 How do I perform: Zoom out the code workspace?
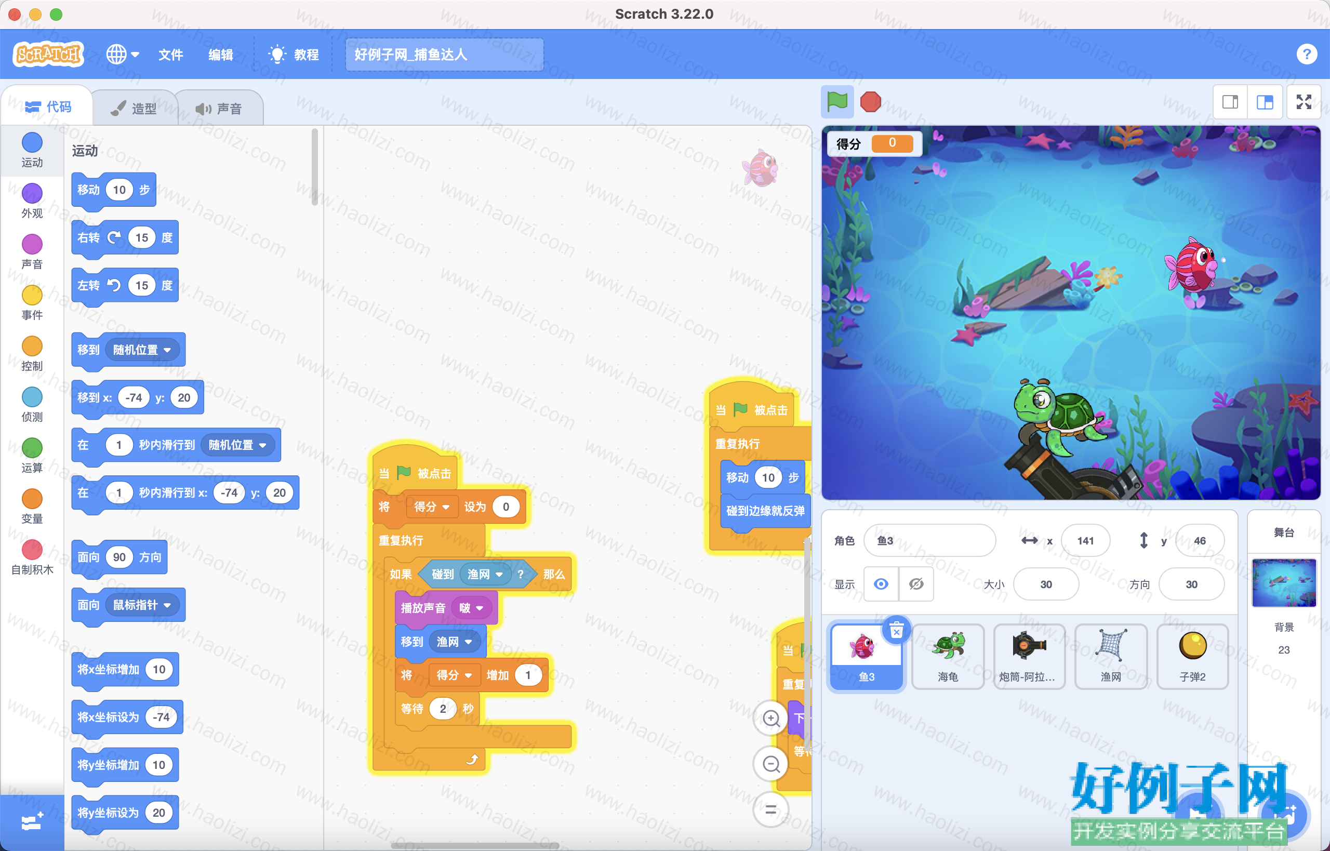coord(771,764)
